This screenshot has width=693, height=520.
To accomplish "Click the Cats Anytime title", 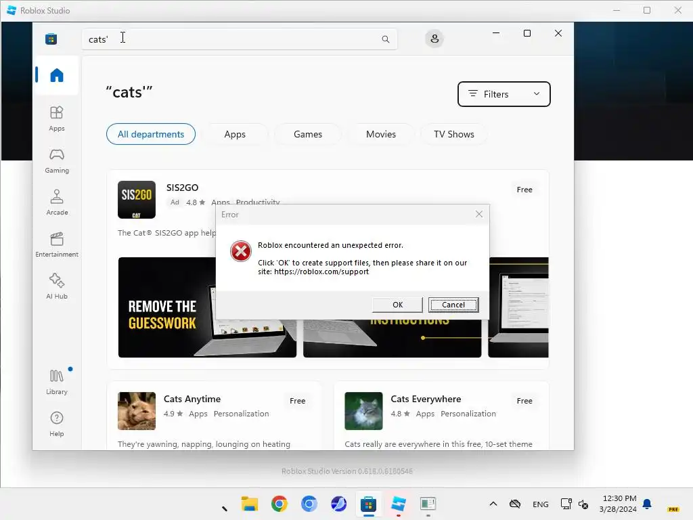I will click(192, 399).
